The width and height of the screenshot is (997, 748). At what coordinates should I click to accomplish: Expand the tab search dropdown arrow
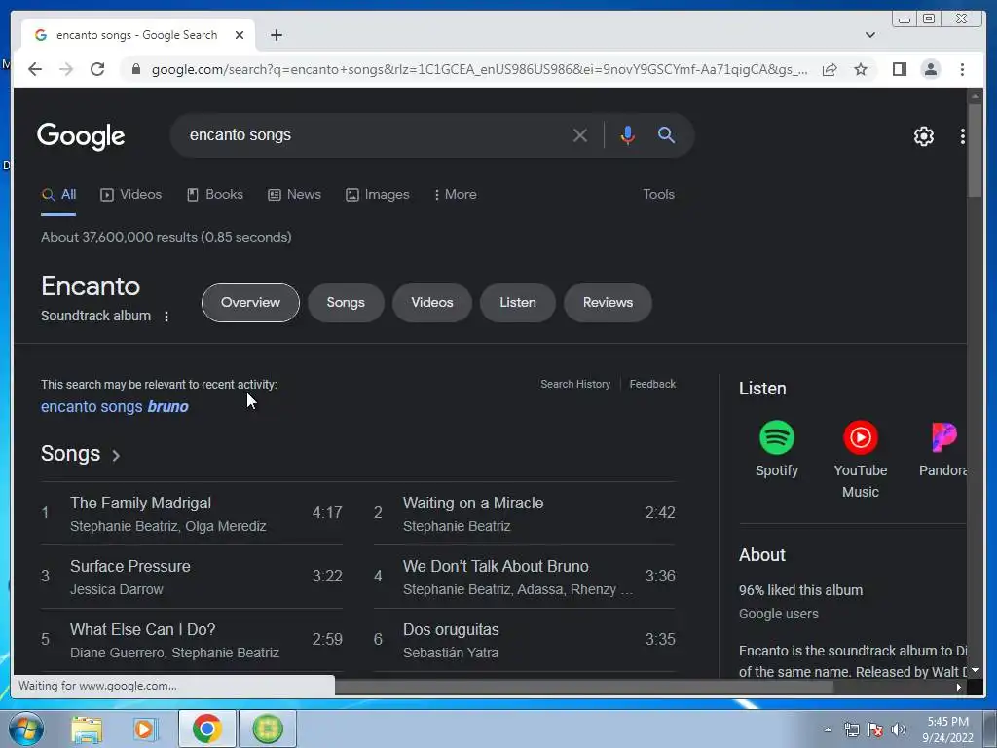pyautogui.click(x=869, y=35)
